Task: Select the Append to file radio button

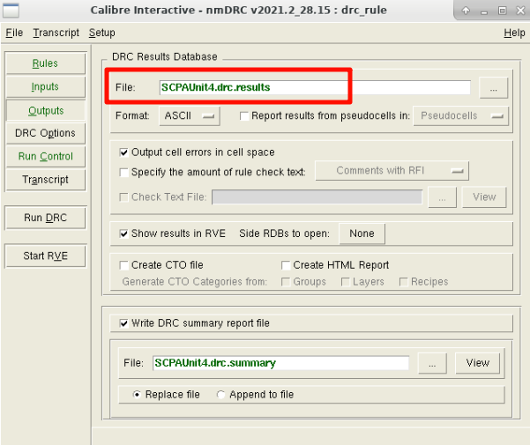Action: tap(220, 395)
